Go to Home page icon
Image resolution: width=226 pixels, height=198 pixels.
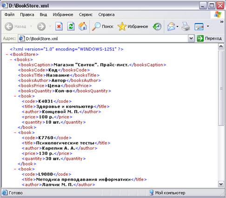(x=83, y=26)
